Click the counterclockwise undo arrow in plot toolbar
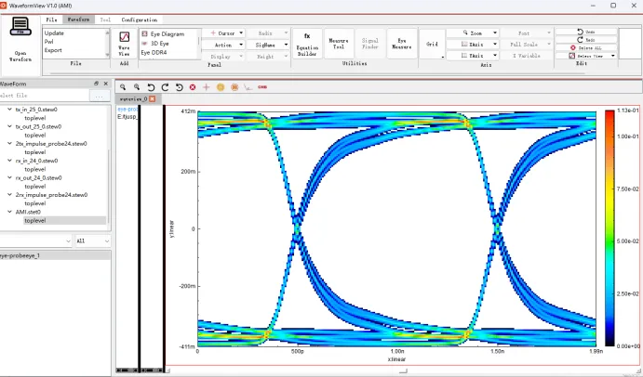The height and width of the screenshot is (377, 643). (x=151, y=87)
